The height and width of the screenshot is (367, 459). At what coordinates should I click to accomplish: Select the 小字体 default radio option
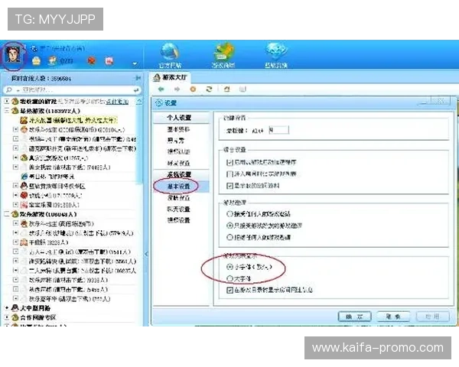229,267
